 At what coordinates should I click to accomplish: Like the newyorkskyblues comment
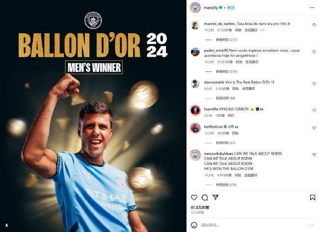click(314, 155)
